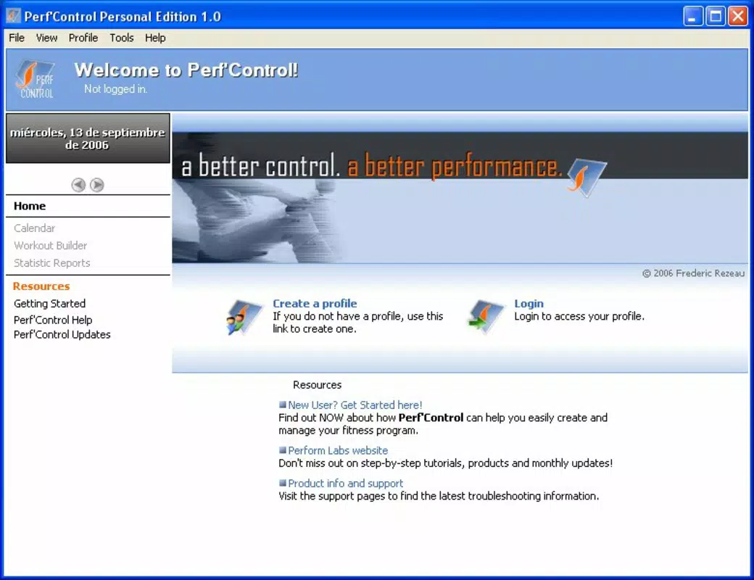Viewport: 754px width, 580px height.
Task: Click the back navigation arrow icon
Action: (78, 185)
